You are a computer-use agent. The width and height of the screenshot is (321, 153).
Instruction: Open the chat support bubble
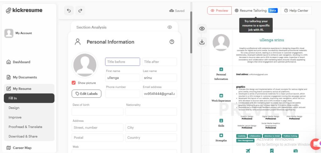click(x=316, y=143)
